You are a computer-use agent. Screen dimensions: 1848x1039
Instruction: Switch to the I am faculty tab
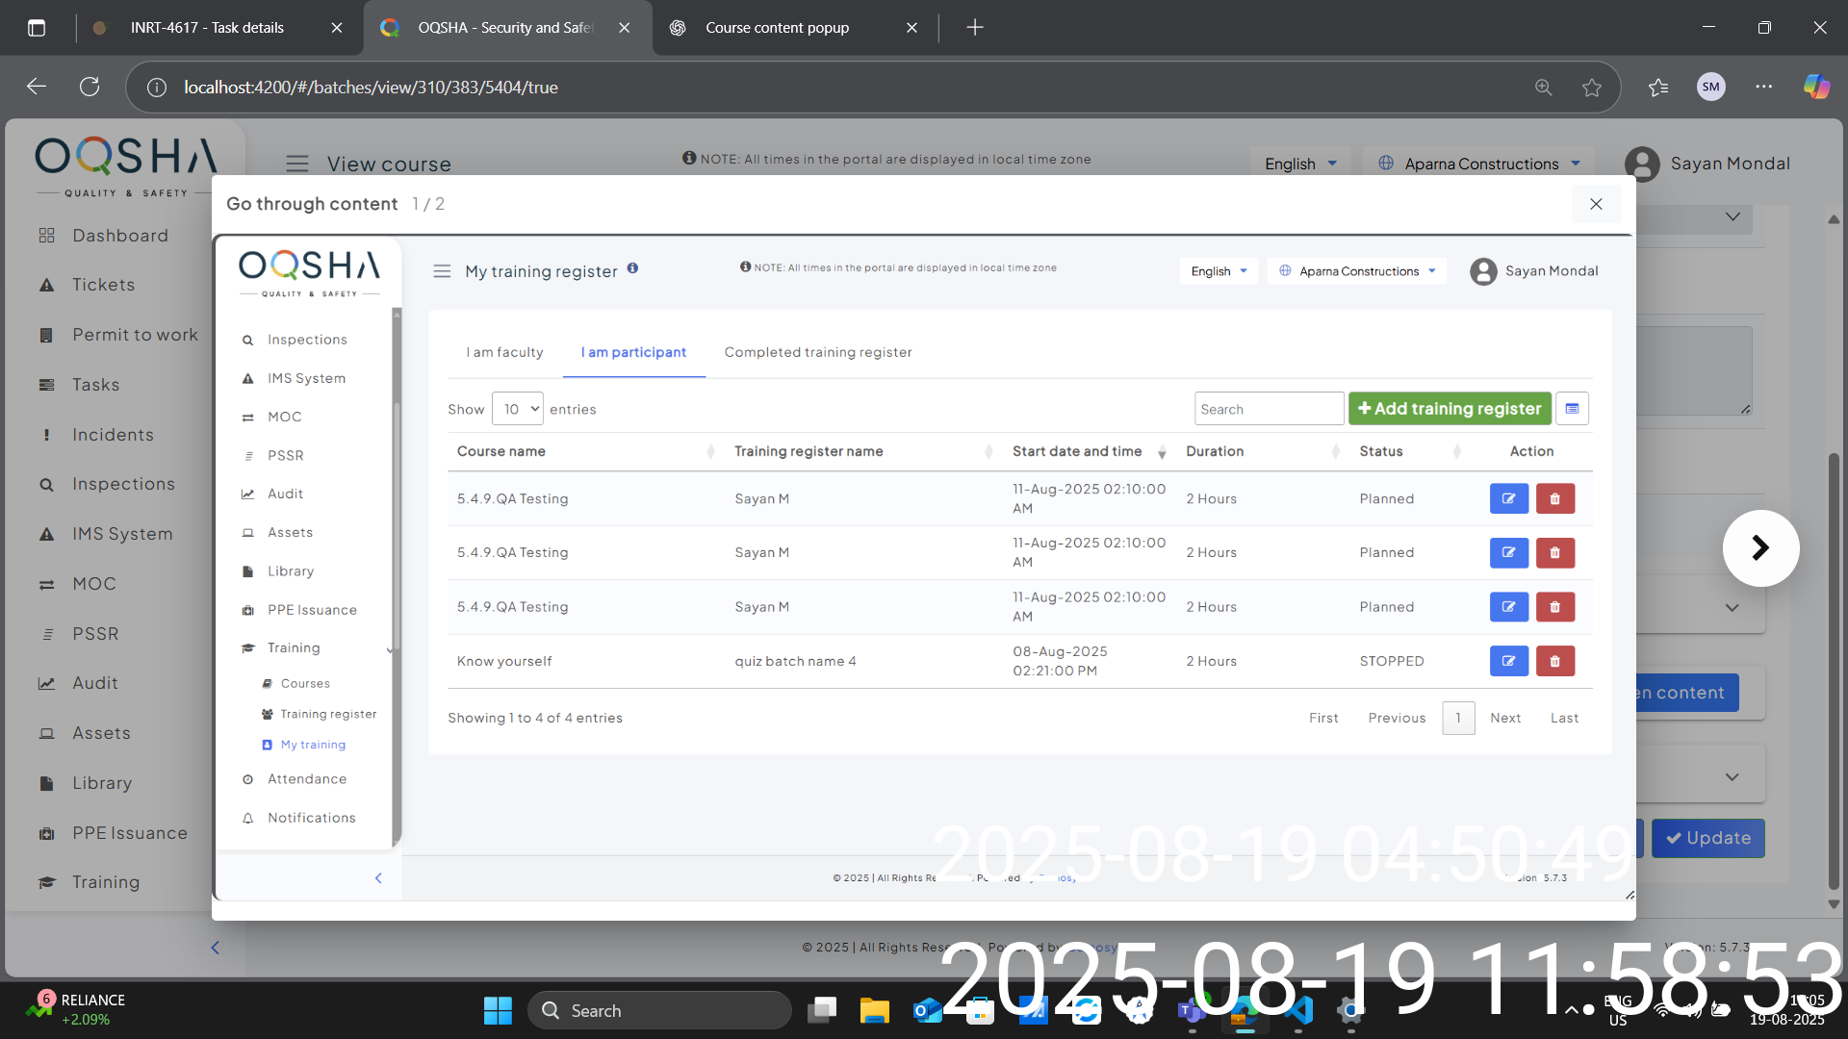(x=504, y=352)
